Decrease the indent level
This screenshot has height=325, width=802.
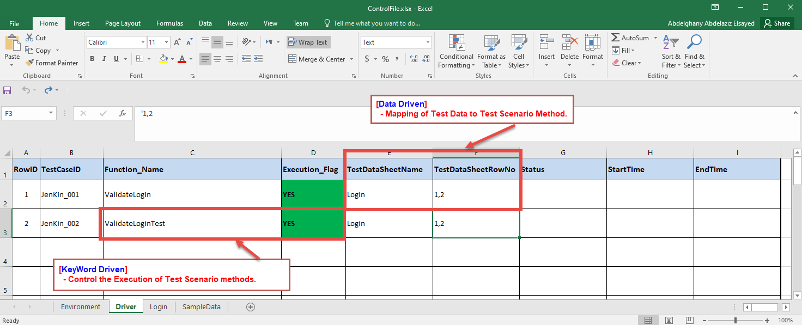point(246,59)
